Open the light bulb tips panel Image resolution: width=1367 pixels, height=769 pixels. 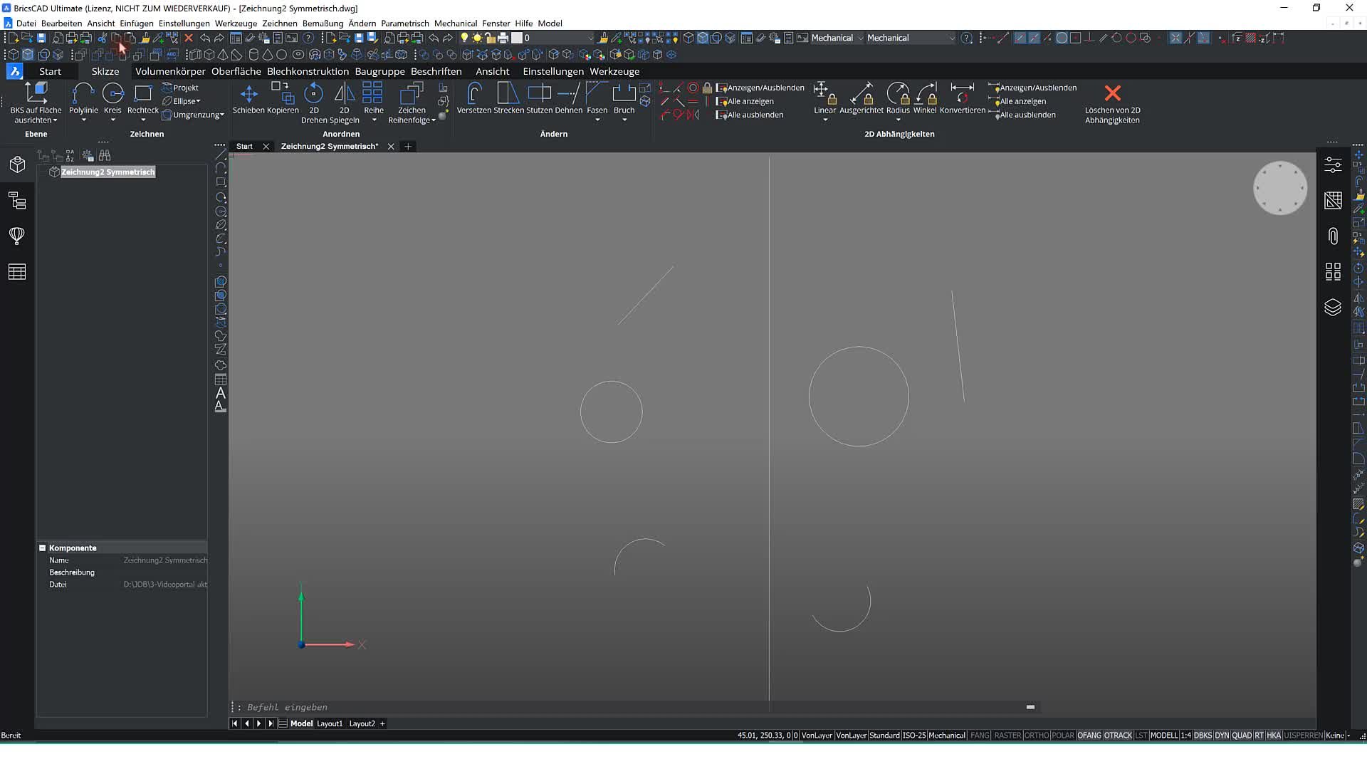click(17, 236)
